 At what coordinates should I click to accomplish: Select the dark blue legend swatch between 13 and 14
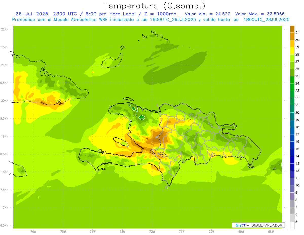[292, 160]
